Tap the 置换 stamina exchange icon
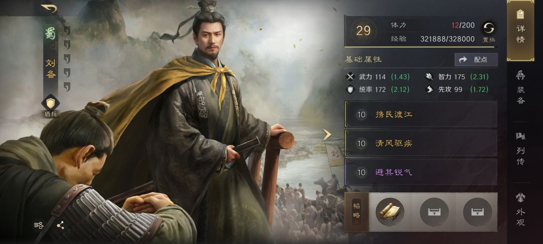Screen dimensions: 543x244 (x=489, y=31)
